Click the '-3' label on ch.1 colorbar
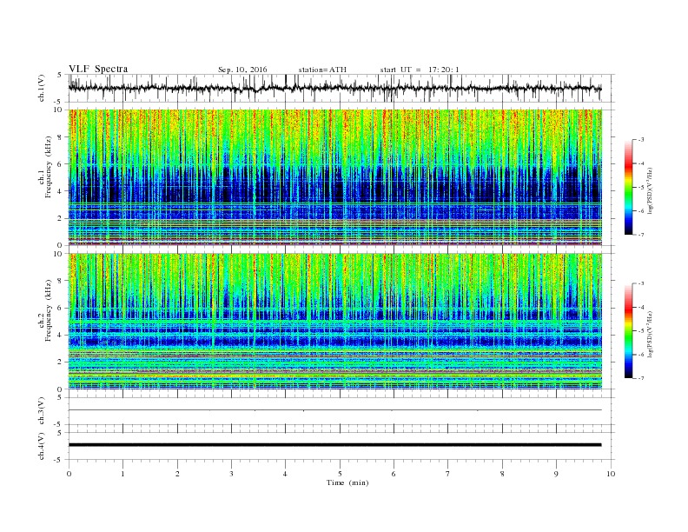688x532 pixels. [x=640, y=140]
